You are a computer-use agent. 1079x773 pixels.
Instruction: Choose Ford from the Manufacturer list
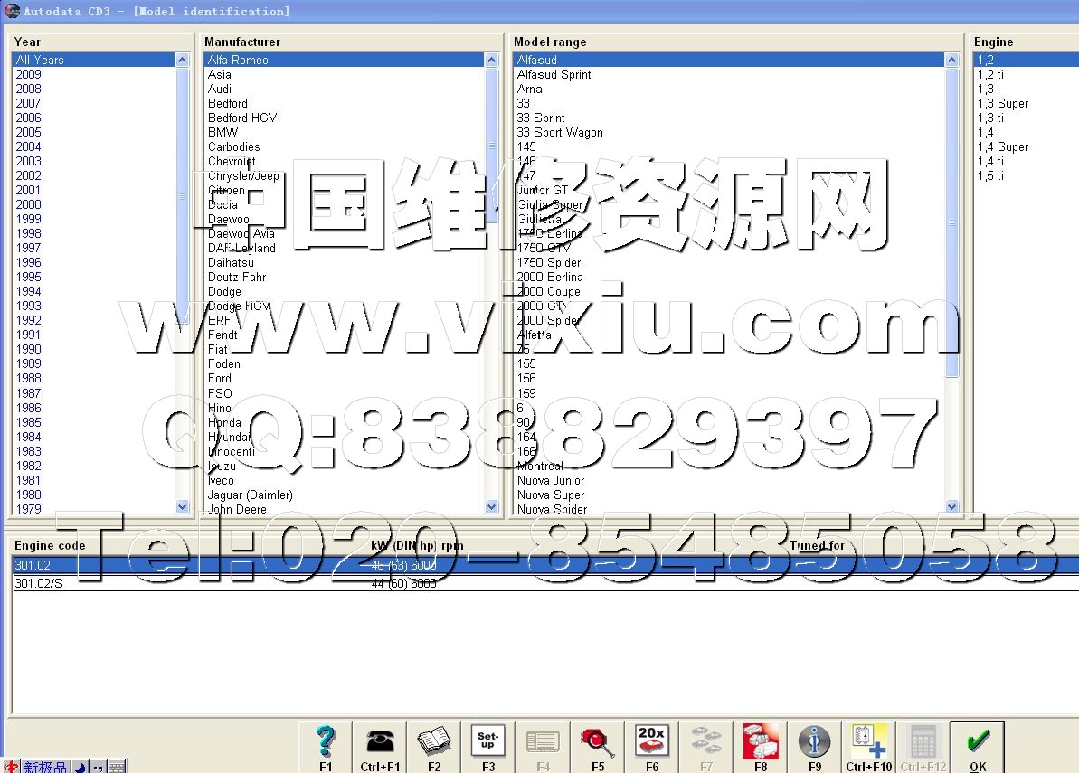click(220, 378)
